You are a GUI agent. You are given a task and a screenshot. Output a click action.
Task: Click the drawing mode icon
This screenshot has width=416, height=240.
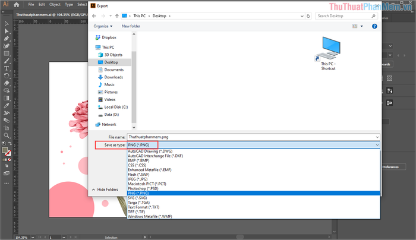click(x=7, y=166)
